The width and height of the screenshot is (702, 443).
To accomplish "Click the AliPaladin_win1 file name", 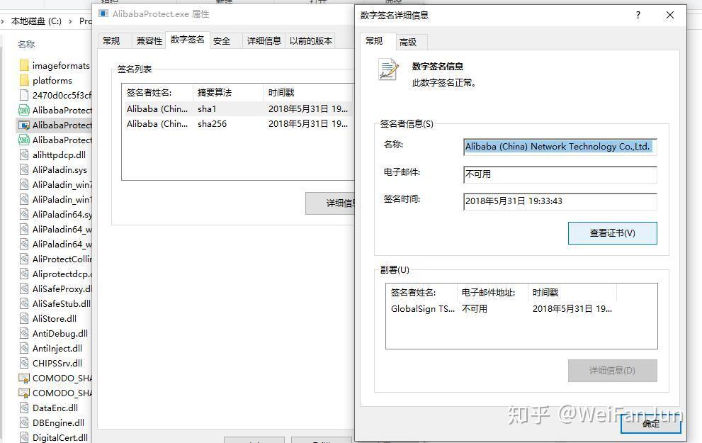I will pos(62,199).
